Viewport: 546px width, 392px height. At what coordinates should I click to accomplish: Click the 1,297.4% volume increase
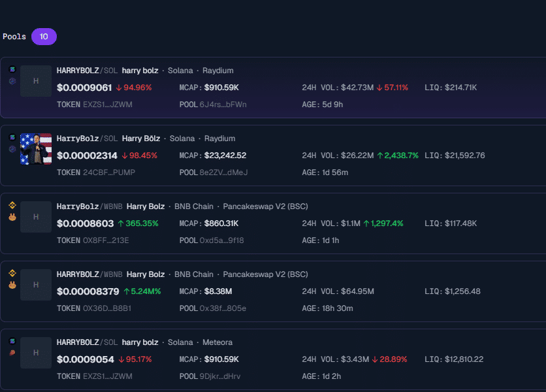point(383,223)
